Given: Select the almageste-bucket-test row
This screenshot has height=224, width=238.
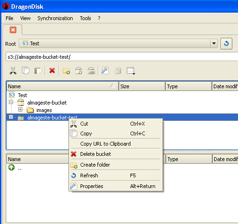Looking at the screenshot, I should [122, 117].
